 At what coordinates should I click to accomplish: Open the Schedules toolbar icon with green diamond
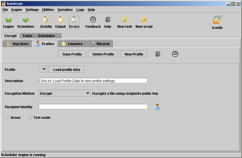pyautogui.click(x=26, y=20)
